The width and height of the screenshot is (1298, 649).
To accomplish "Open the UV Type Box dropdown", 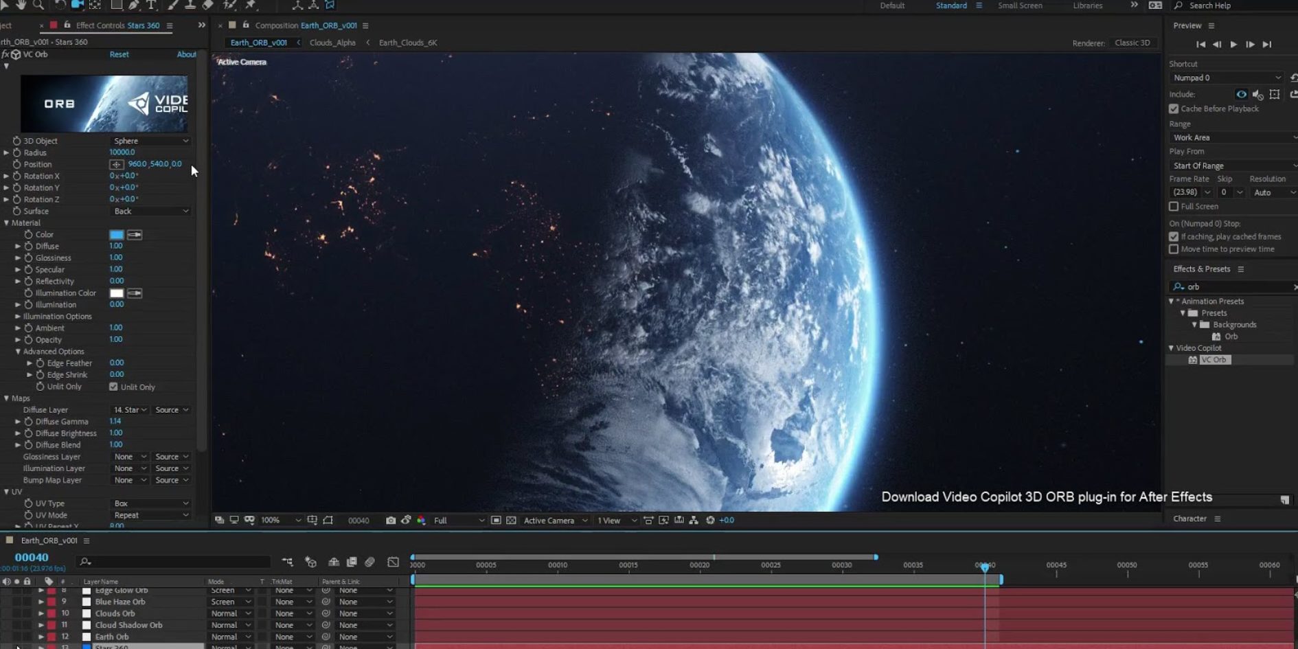I will [150, 503].
